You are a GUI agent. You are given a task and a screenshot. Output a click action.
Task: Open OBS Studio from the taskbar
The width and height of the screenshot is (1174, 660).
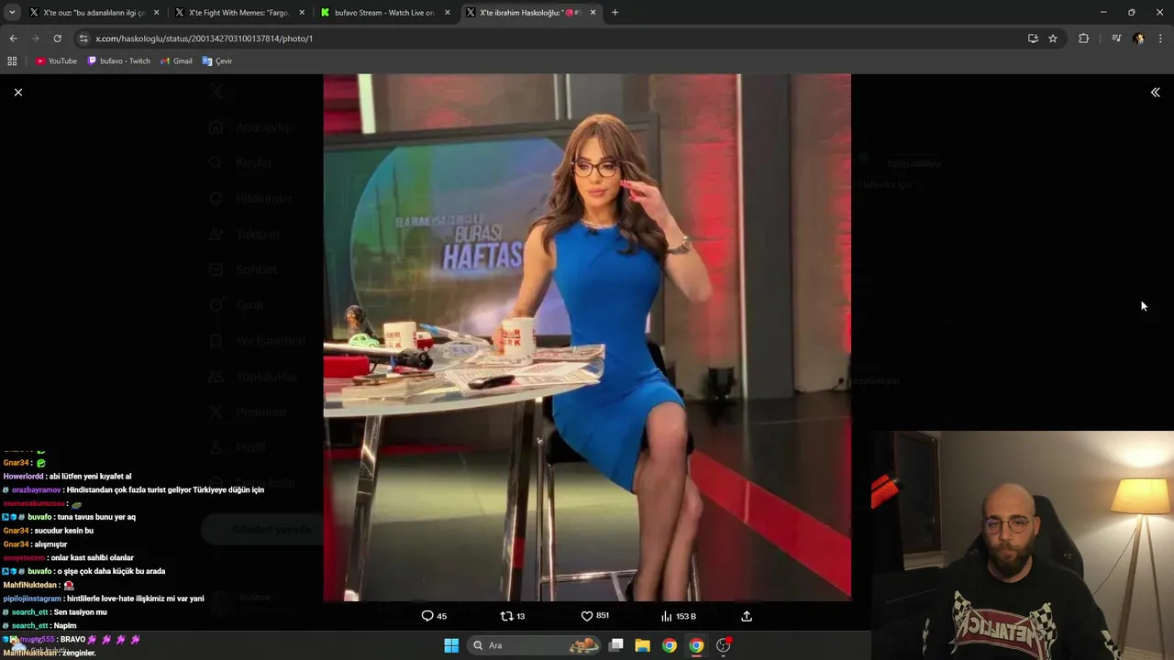[x=724, y=645]
